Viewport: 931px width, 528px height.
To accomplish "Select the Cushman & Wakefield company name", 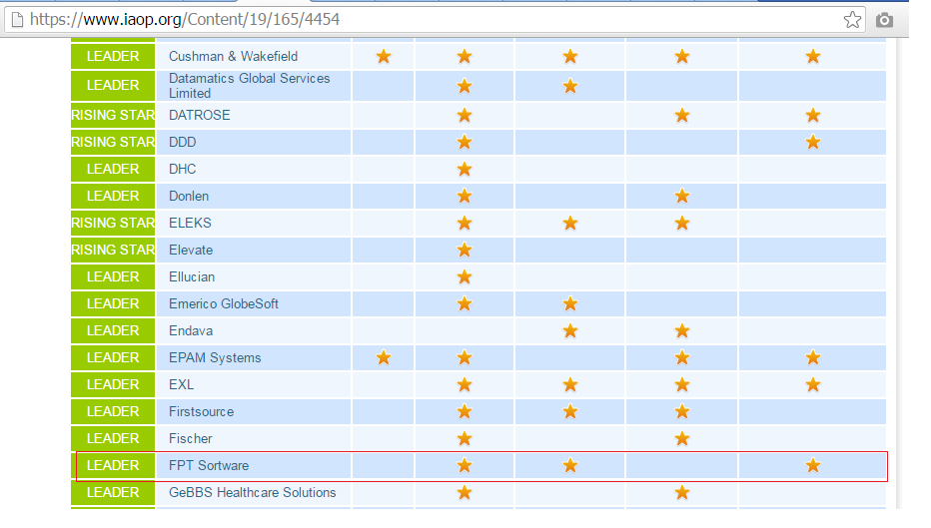I will tap(234, 56).
